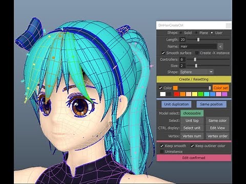
Task: Click the Same color select button
Action: pos(217,121)
